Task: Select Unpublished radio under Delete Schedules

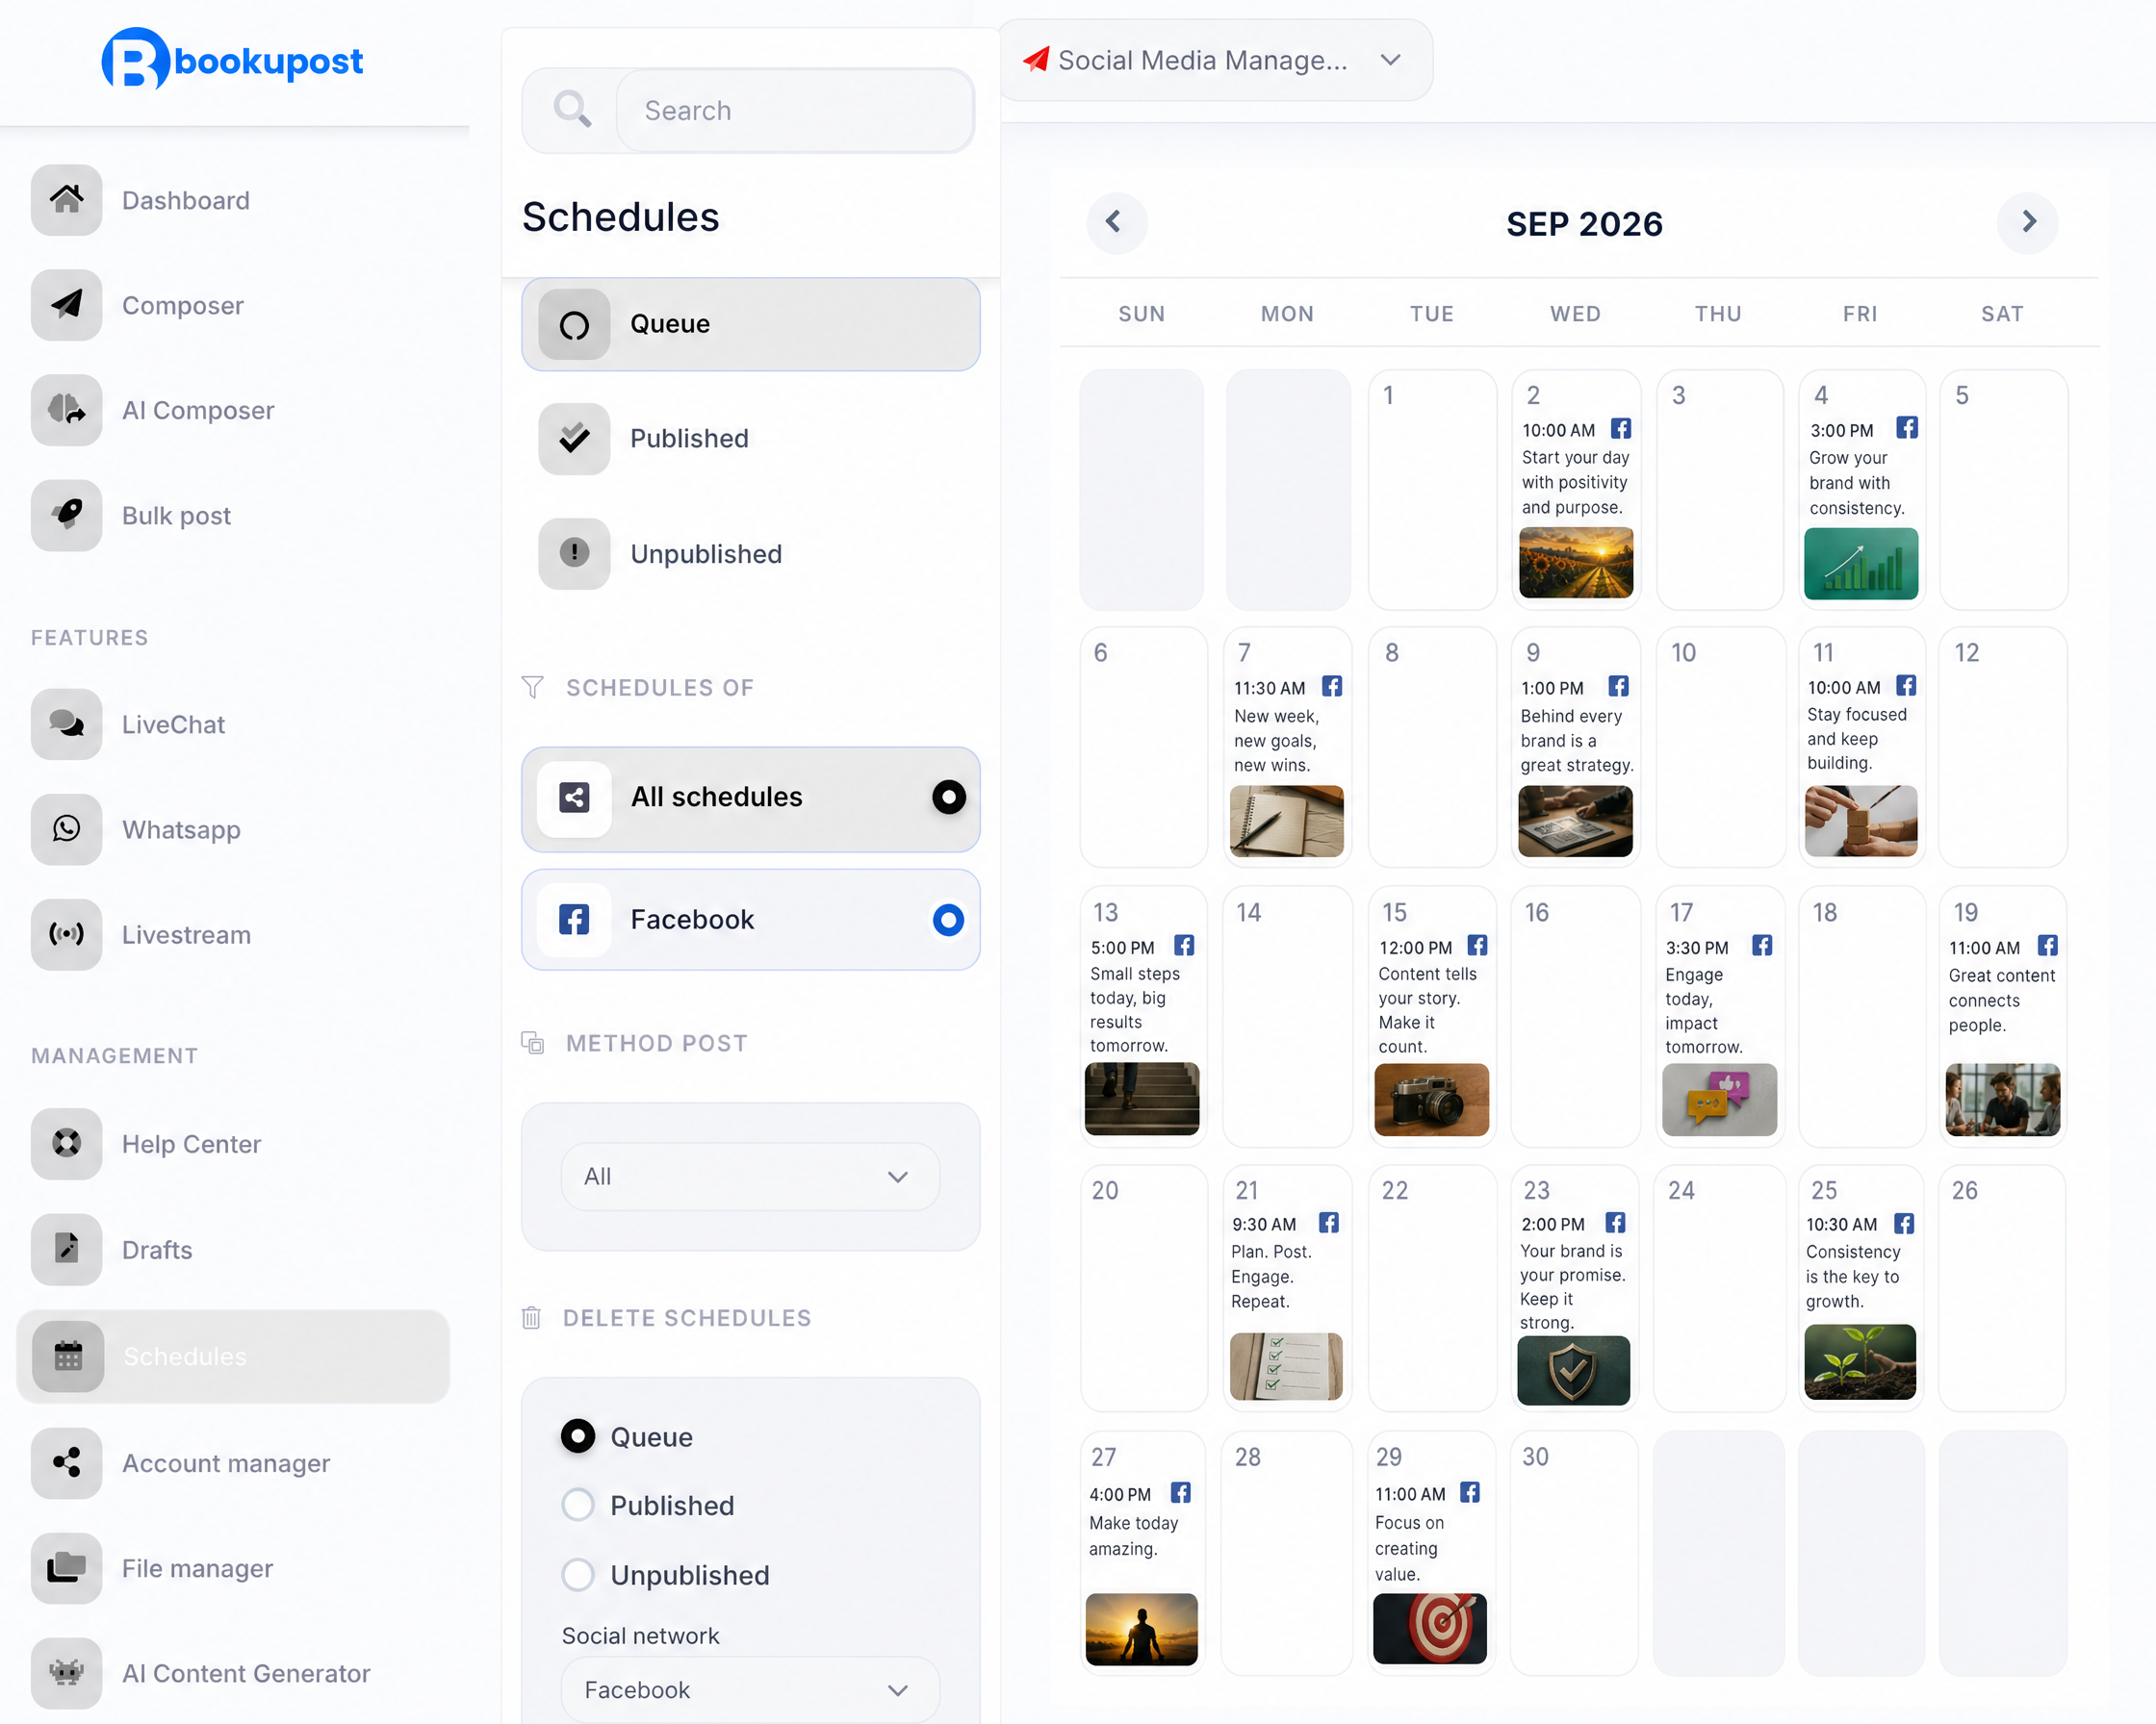Action: (x=578, y=1574)
